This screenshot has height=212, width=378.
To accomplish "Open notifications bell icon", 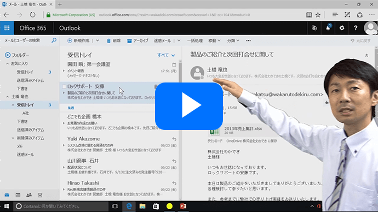I will 328,28.
